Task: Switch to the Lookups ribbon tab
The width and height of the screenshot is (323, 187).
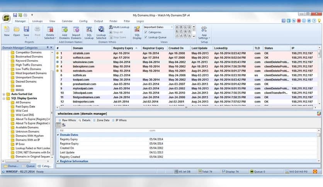Action: 37,21
